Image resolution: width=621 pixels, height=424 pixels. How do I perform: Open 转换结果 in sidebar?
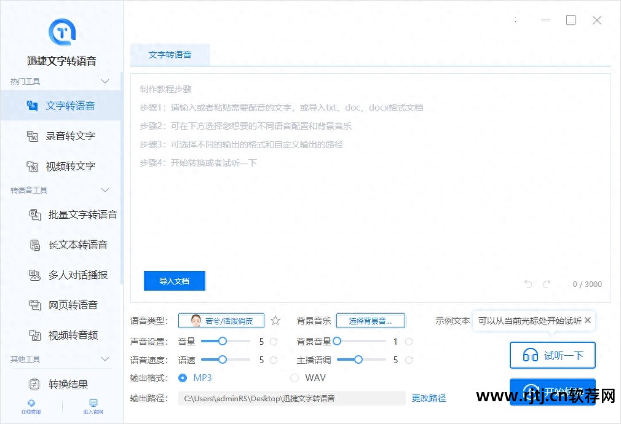tap(61, 384)
